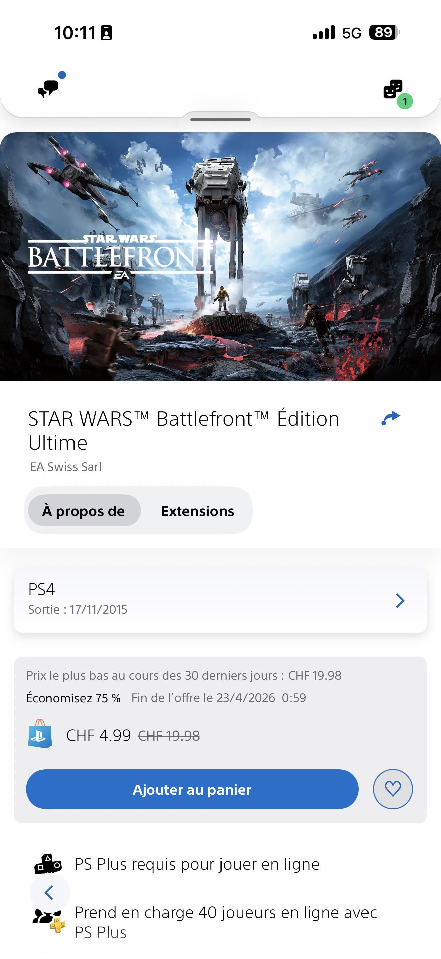The image size is (441, 959).
Task: Tap the 5G signal indicator
Action: pos(351,33)
